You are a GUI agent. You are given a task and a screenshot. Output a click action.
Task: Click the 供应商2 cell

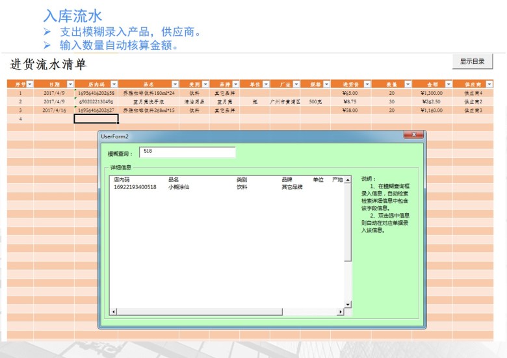[473, 102]
